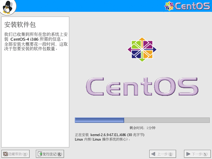Click the right arrow icon beside 下一步
The image size is (212, 159).
pyautogui.click(x=188, y=154)
